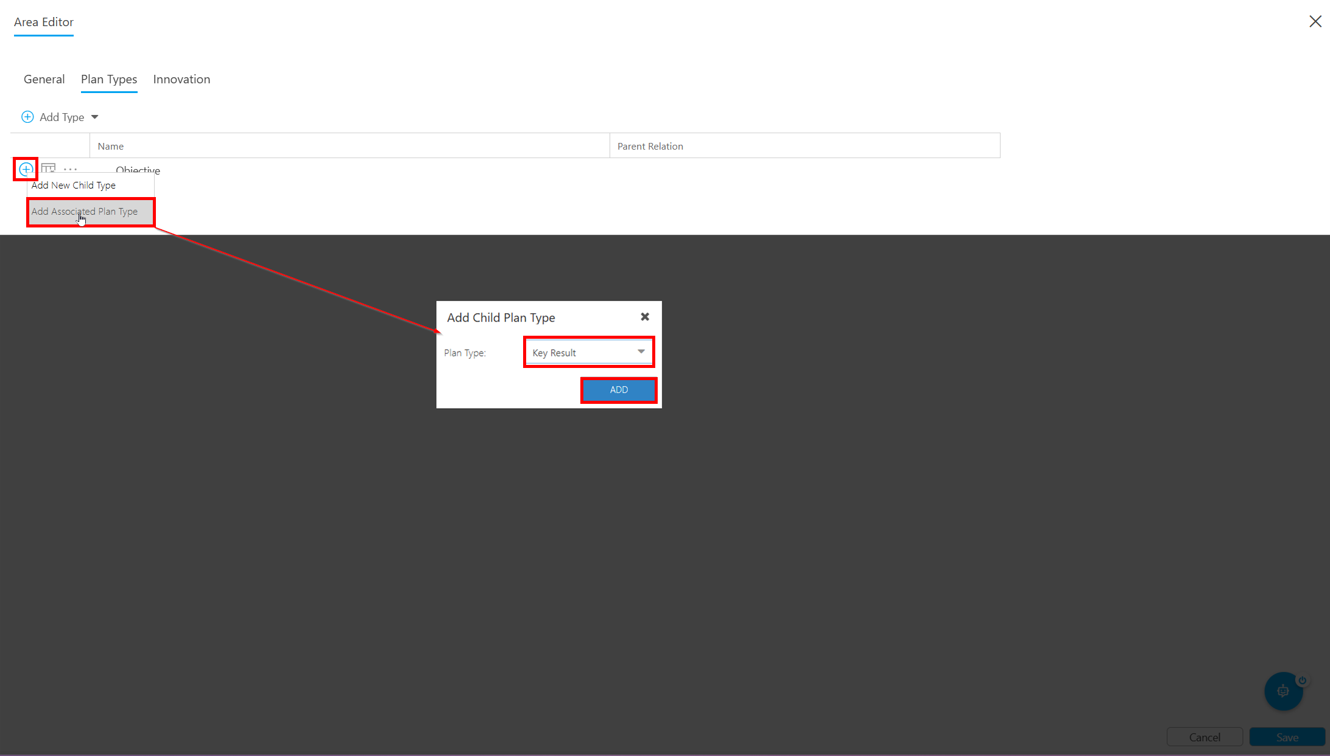Click the Add Type plus icon
Image resolution: width=1330 pixels, height=756 pixels.
click(27, 117)
